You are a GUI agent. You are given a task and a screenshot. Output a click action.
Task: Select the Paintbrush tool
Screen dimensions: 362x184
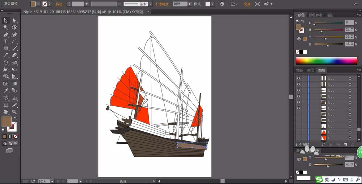14,49
